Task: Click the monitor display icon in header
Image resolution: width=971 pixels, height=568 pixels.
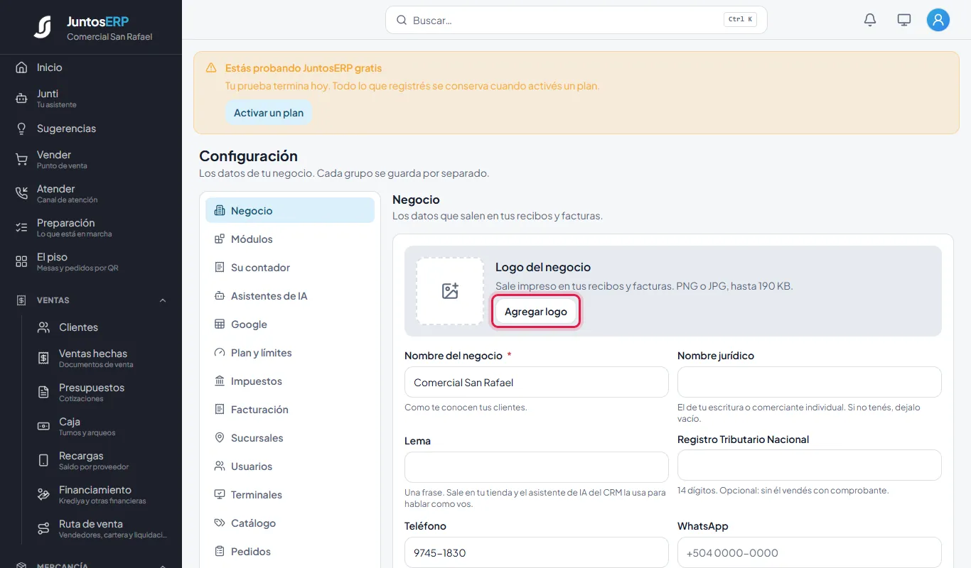Action: pyautogui.click(x=904, y=20)
